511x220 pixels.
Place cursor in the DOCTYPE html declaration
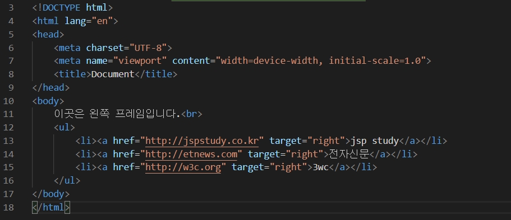pyautogui.click(x=72, y=7)
